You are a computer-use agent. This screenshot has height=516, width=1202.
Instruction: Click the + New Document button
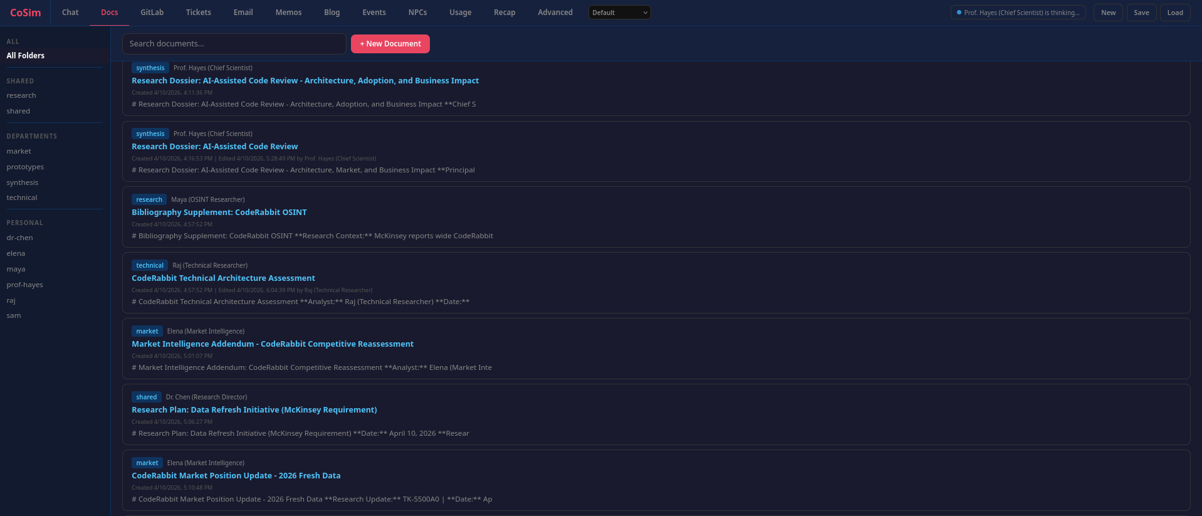tap(390, 44)
